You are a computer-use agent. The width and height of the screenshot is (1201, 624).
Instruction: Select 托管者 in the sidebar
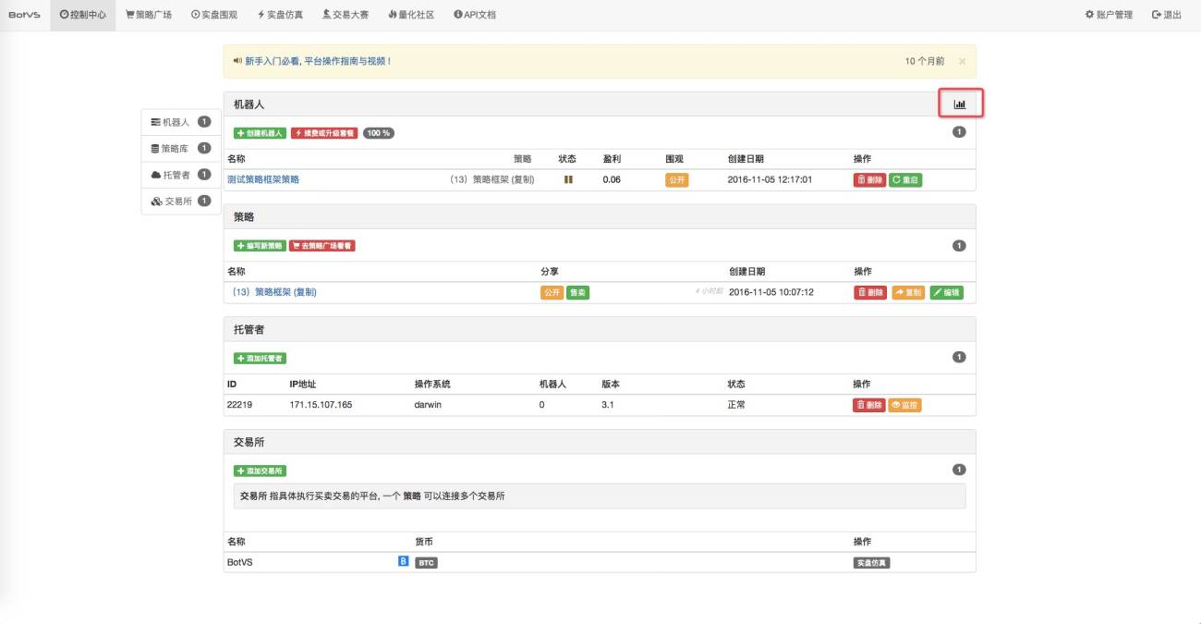click(180, 175)
